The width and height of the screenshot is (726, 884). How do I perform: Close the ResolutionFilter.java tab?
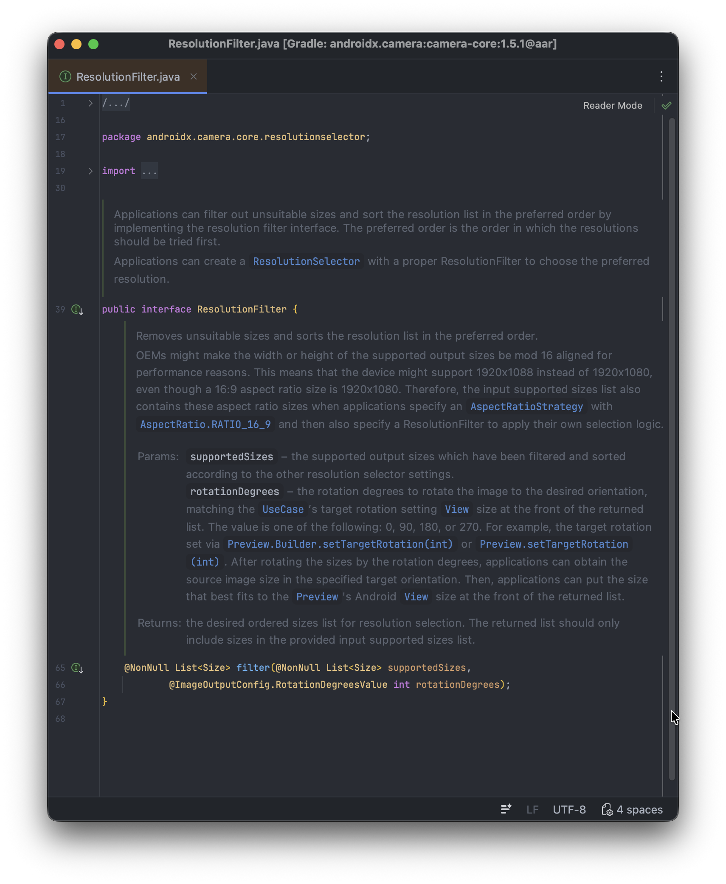194,76
